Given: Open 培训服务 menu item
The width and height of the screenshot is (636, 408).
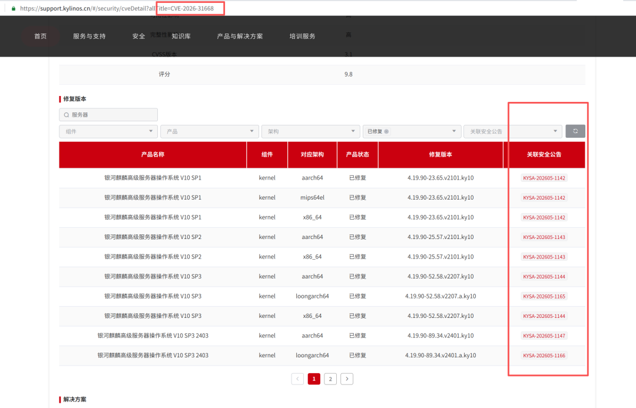Looking at the screenshot, I should (302, 36).
